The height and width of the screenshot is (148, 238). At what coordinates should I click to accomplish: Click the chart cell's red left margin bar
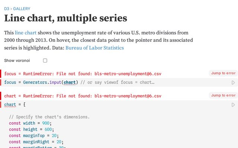point(1,100)
